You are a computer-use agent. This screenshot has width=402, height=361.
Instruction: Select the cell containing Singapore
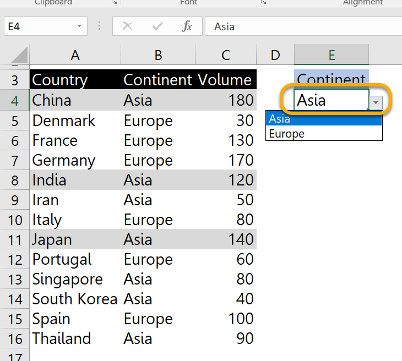75,279
